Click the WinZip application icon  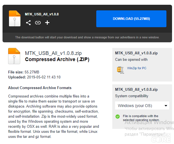(120, 70)
